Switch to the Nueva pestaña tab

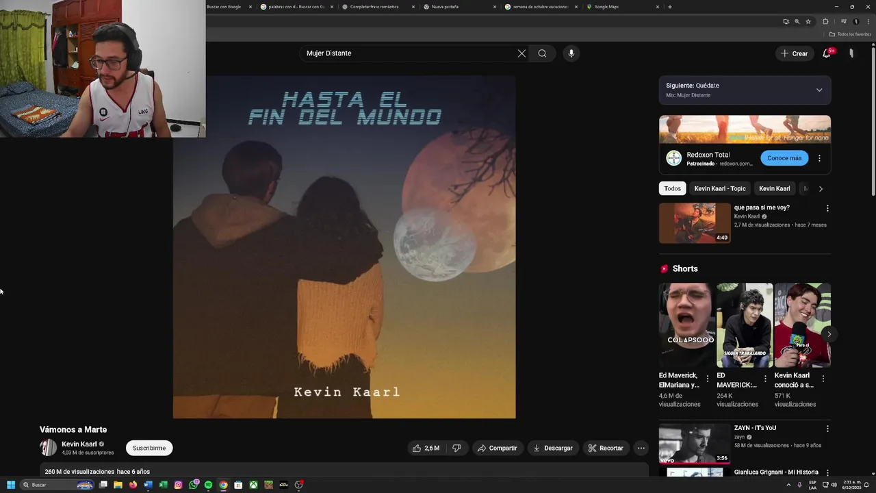(460, 7)
